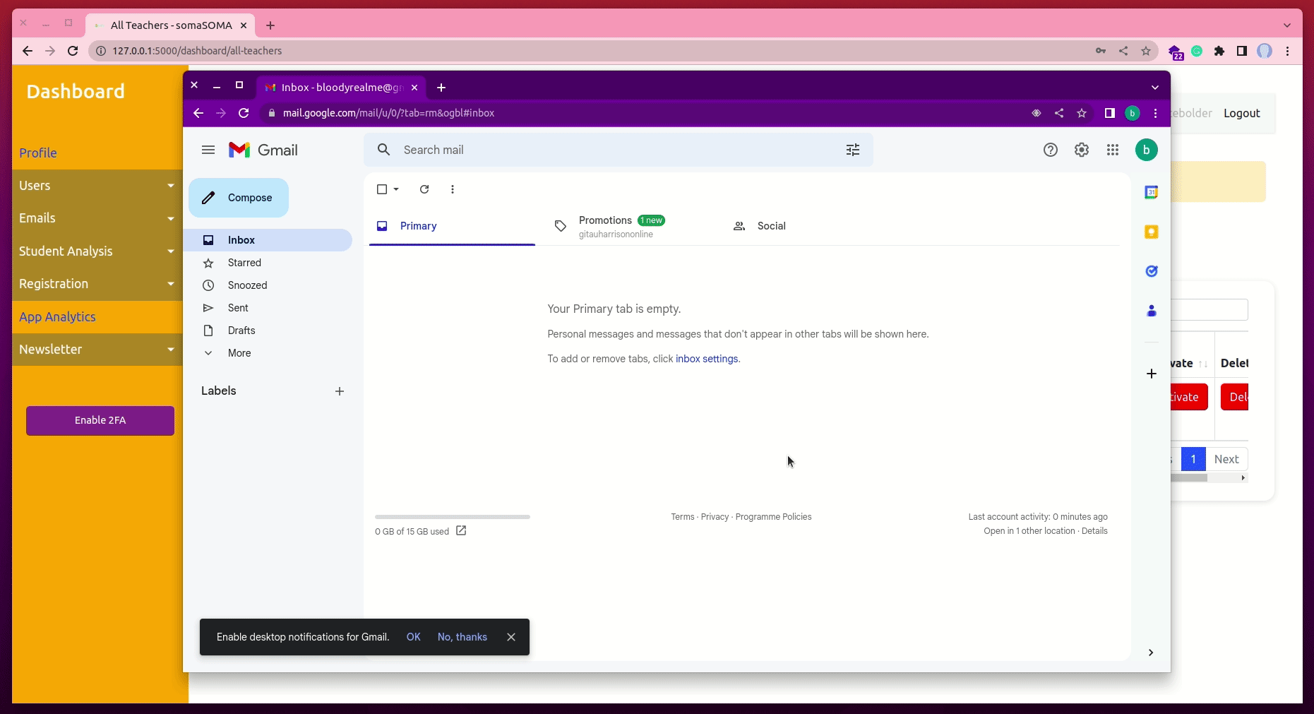Open Gmail settings gear icon
Image resolution: width=1314 pixels, height=714 pixels.
click(1081, 150)
